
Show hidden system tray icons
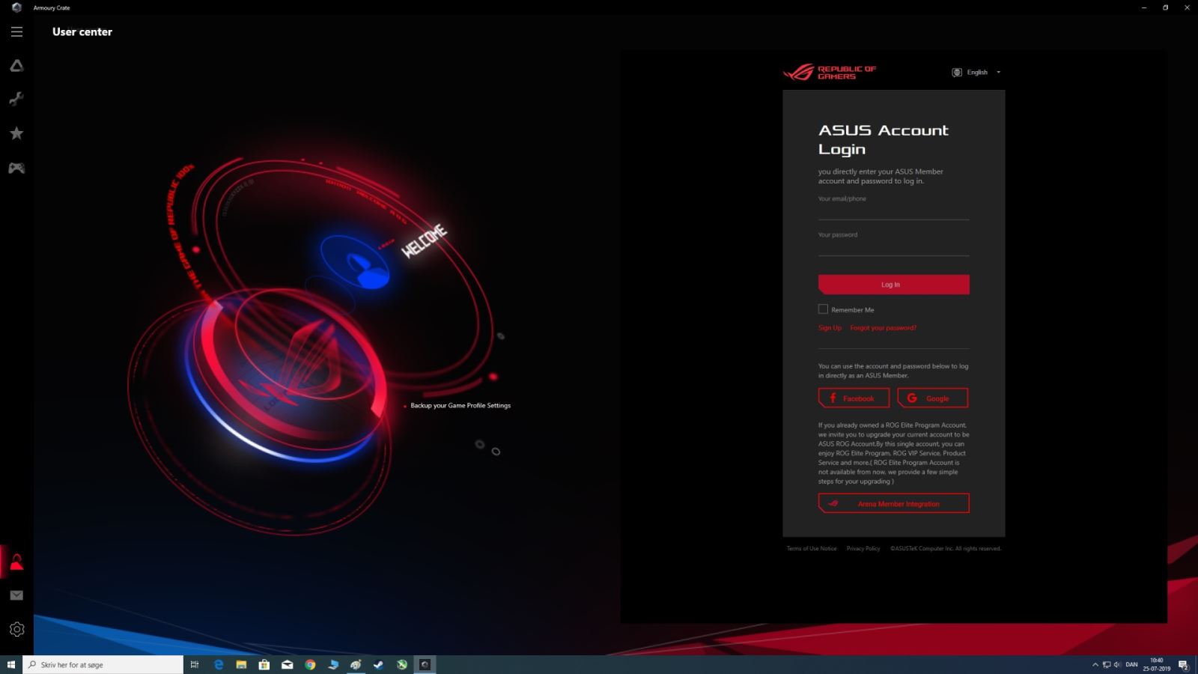tap(1095, 664)
